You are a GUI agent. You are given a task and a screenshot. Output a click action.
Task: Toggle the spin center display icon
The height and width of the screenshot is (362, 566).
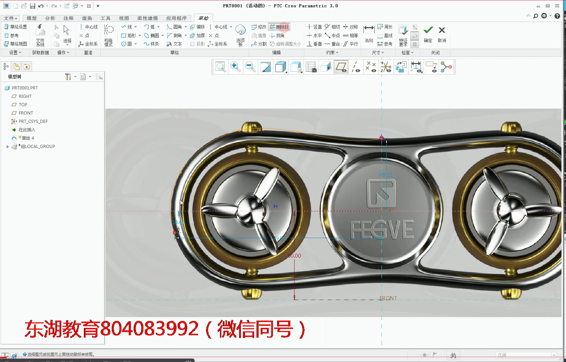click(x=446, y=66)
